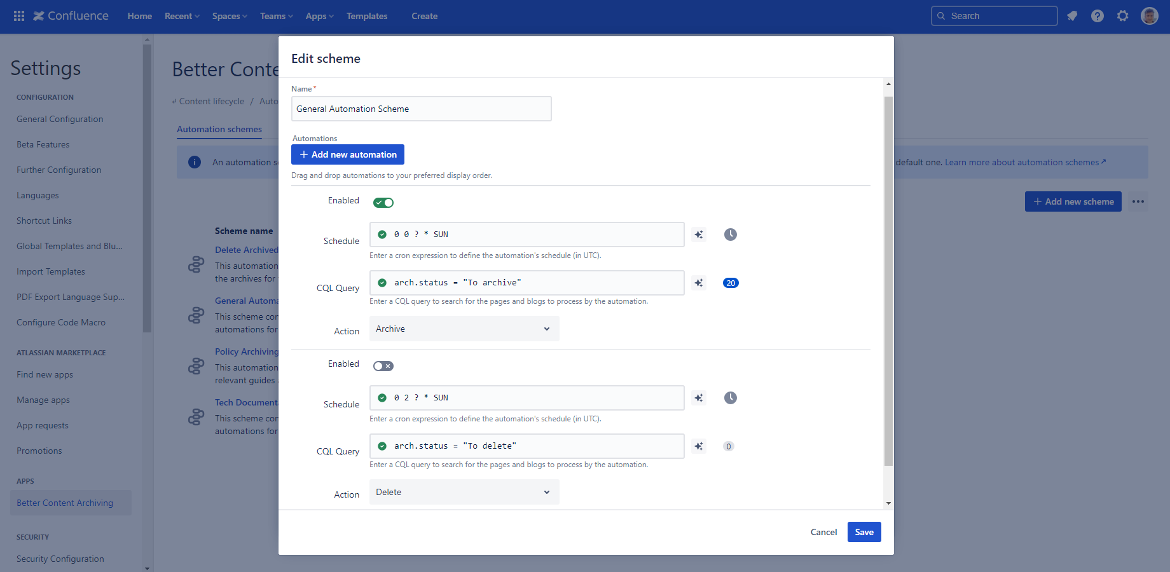1170x572 pixels.
Task: Open Confluence notifications bell
Action: 1072,15
